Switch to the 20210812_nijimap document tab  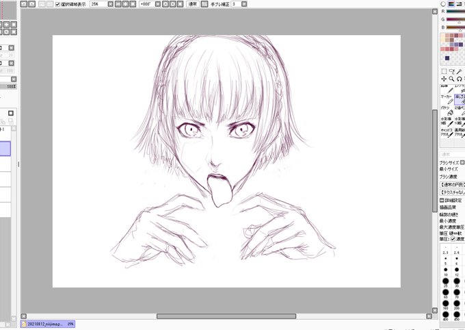(x=47, y=324)
